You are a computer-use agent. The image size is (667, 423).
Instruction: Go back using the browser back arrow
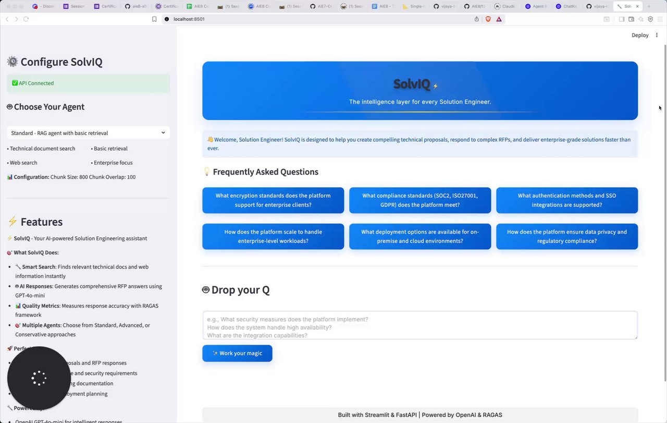click(x=7, y=19)
